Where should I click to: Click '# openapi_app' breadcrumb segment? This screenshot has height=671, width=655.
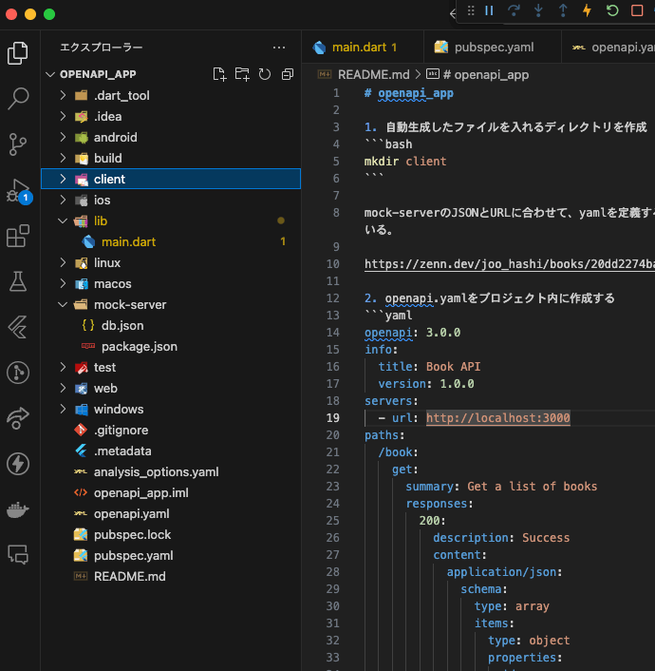click(x=486, y=75)
